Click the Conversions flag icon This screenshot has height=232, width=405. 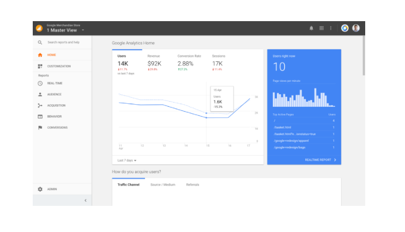click(40, 128)
